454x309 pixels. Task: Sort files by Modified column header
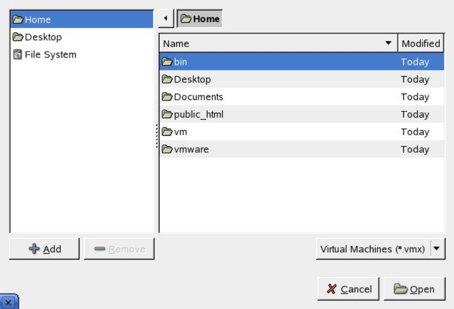[x=421, y=43]
